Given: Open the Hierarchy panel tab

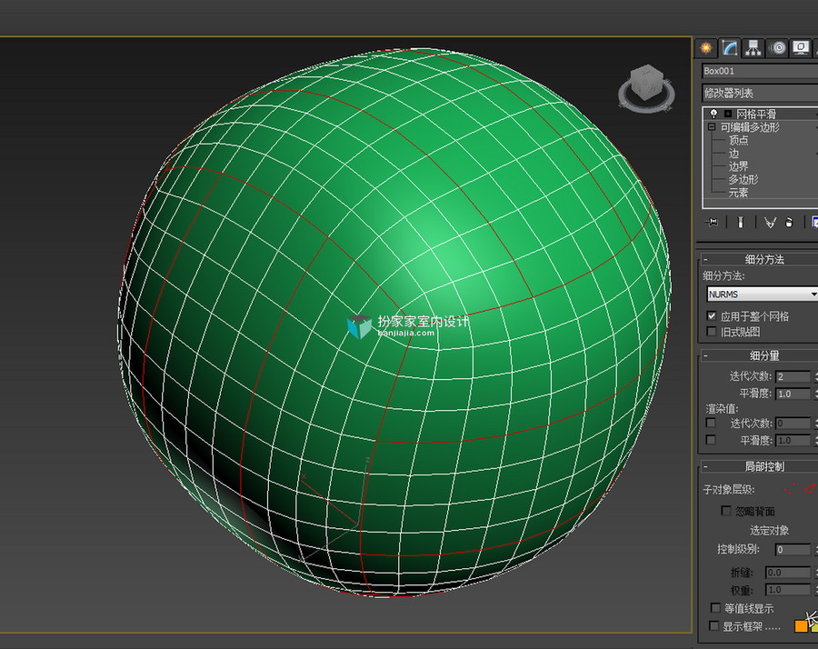Looking at the screenshot, I should point(753,48).
